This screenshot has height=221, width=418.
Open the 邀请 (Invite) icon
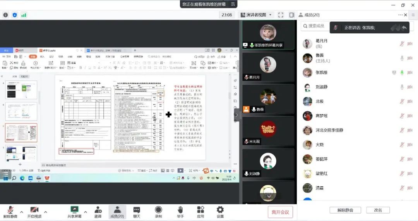tap(98, 212)
